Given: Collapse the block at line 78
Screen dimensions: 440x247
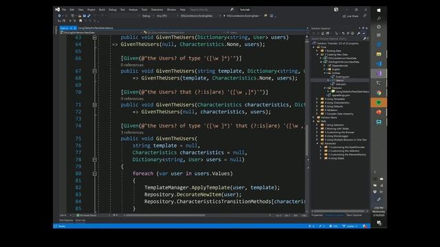Looking at the screenshot, I should 95,160.
